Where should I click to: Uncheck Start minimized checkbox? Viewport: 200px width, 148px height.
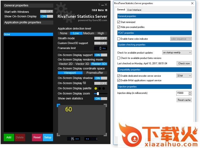(x=119, y=22)
